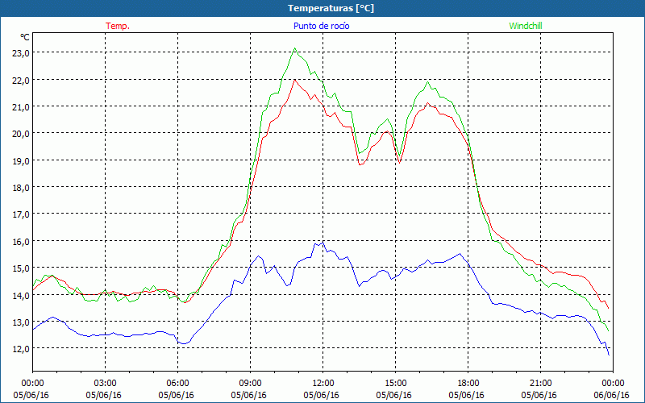The height and width of the screenshot is (403, 645).
Task: Click the 17,0 y-axis value
Action: (x=21, y=214)
